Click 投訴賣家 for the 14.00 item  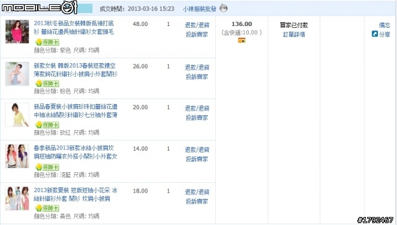197,159
